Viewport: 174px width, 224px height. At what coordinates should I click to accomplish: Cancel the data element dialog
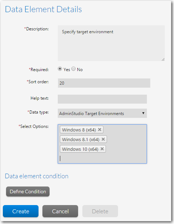tap(60, 211)
